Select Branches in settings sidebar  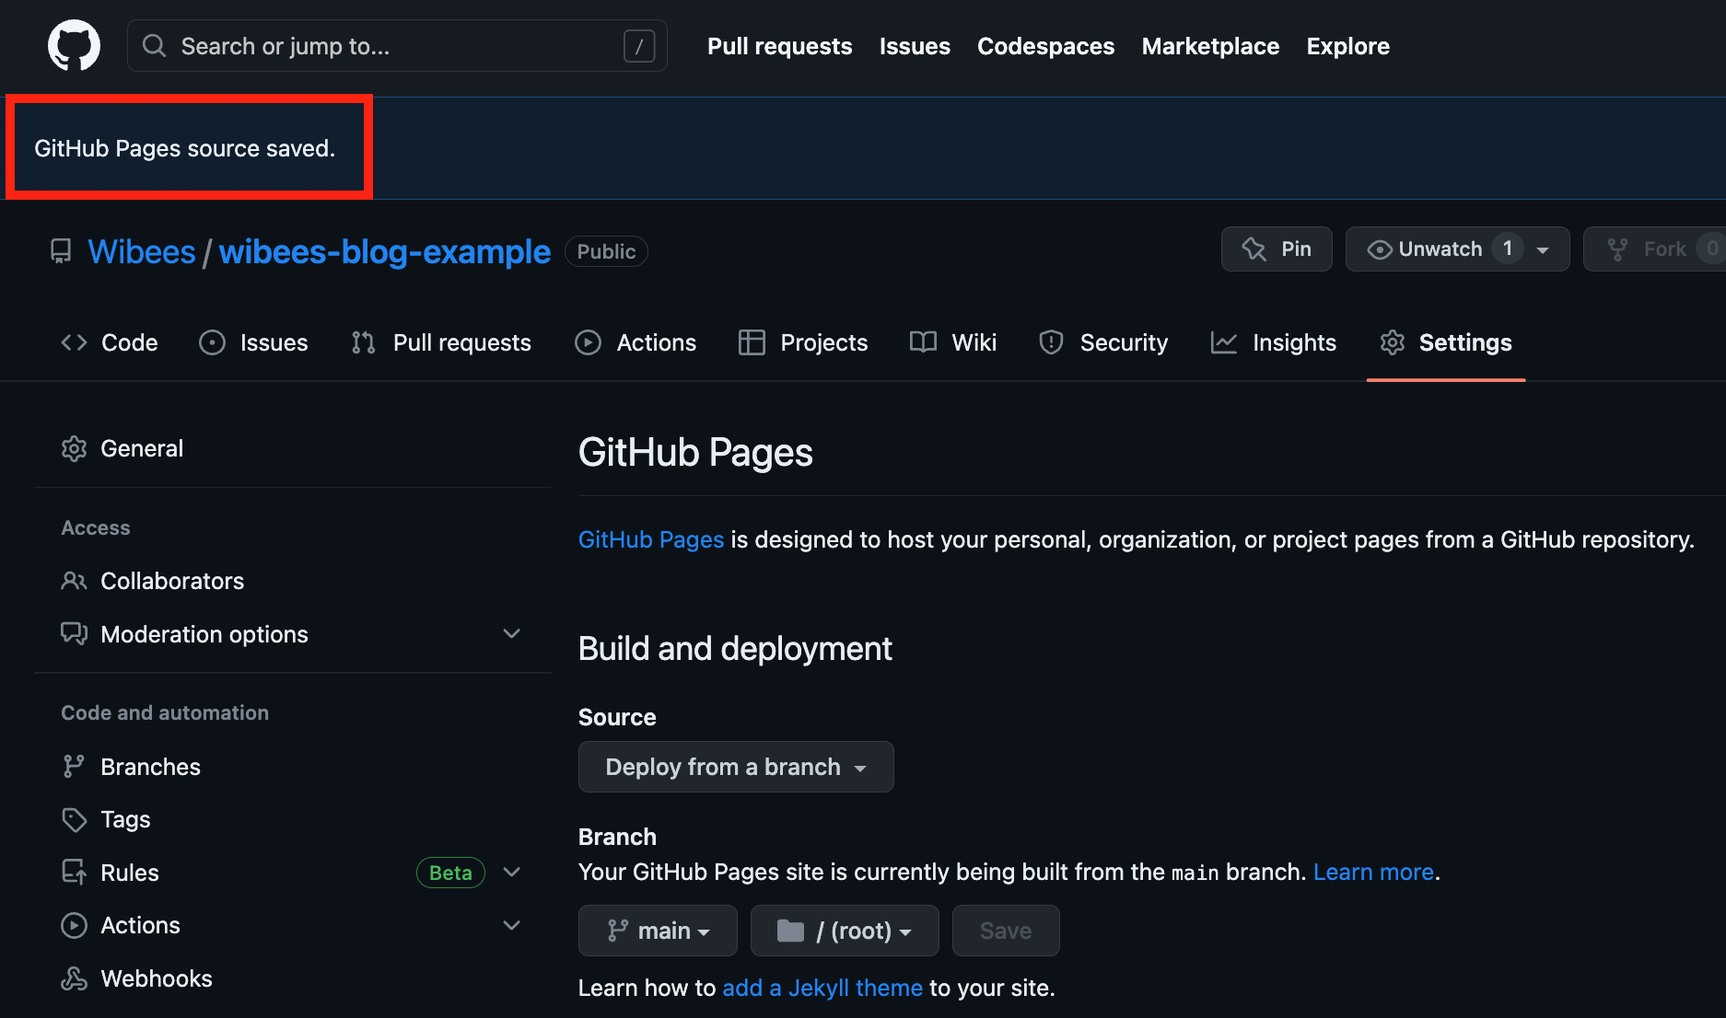point(292,767)
